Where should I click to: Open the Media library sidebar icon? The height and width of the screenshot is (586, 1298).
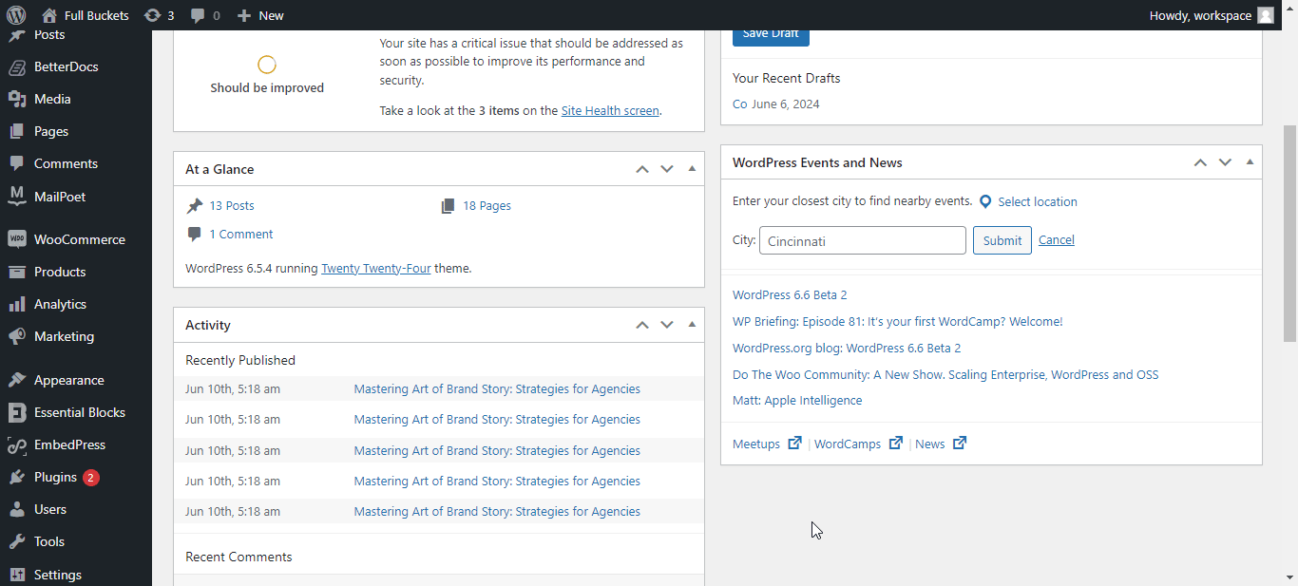tap(17, 99)
